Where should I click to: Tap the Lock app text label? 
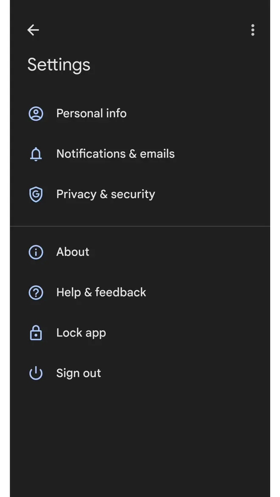coord(81,333)
